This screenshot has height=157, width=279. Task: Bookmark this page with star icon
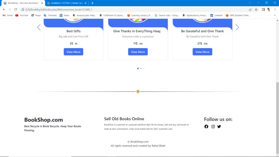[256, 9]
